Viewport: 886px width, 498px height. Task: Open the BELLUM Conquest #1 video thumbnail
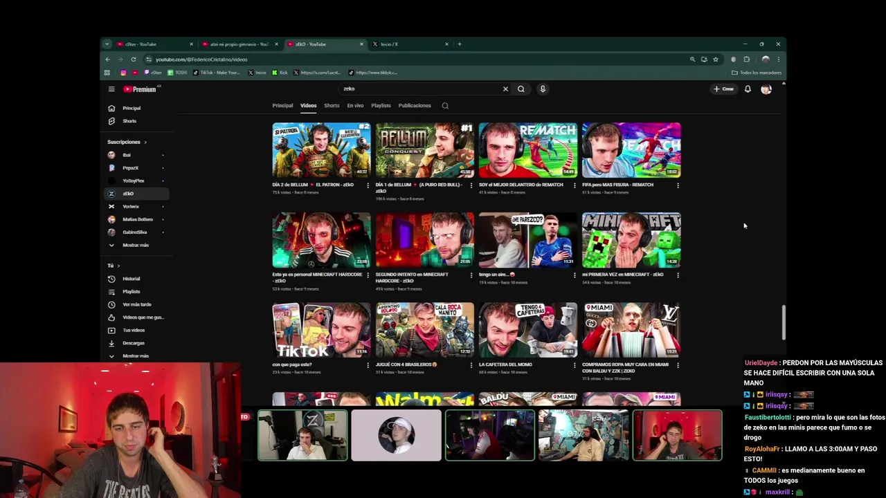click(x=424, y=150)
